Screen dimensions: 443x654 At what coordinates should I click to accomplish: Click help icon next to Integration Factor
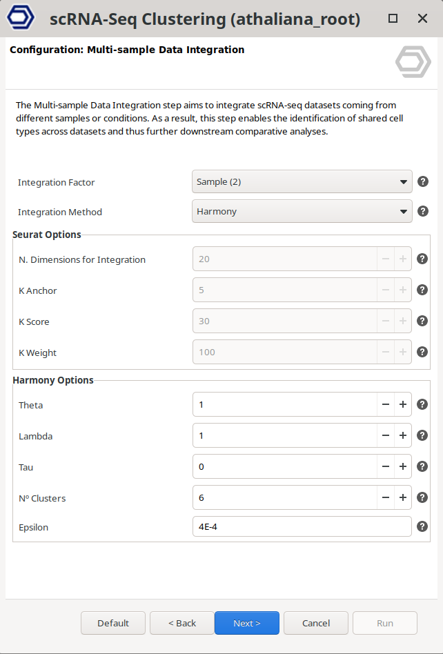coord(423,182)
